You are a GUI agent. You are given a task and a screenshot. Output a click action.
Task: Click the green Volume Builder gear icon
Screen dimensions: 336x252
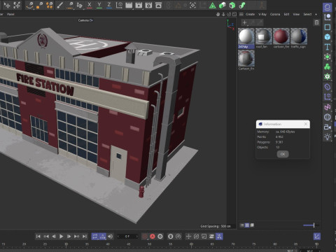point(328,76)
